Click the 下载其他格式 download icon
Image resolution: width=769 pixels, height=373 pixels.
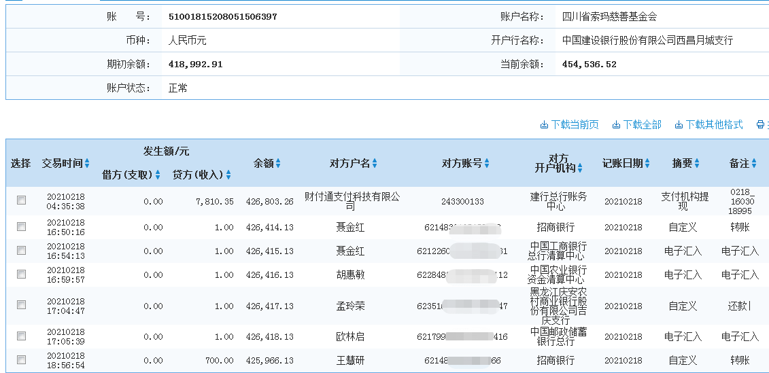click(679, 124)
